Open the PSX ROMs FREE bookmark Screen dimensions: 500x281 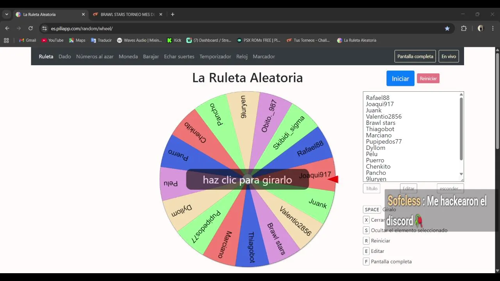259,40
